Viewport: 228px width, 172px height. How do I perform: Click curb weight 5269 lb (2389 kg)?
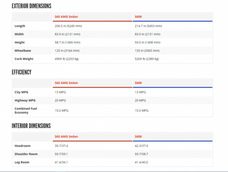tap(147, 59)
